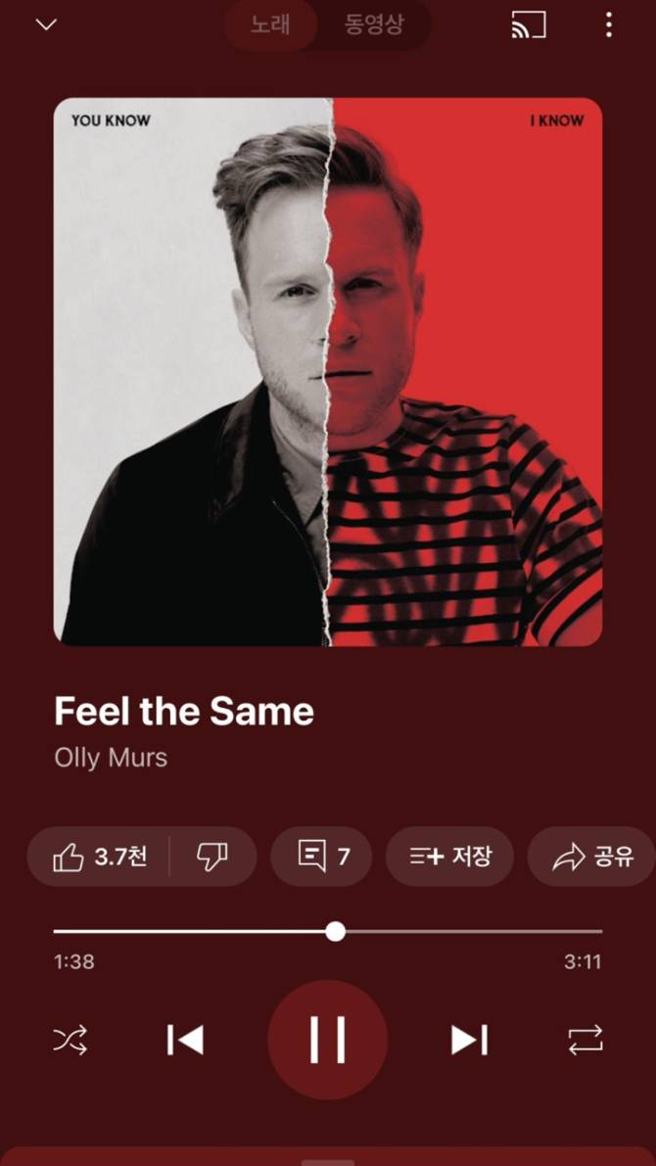Open the Feel the Same song title
Image resolution: width=656 pixels, height=1166 pixels.
click(184, 711)
